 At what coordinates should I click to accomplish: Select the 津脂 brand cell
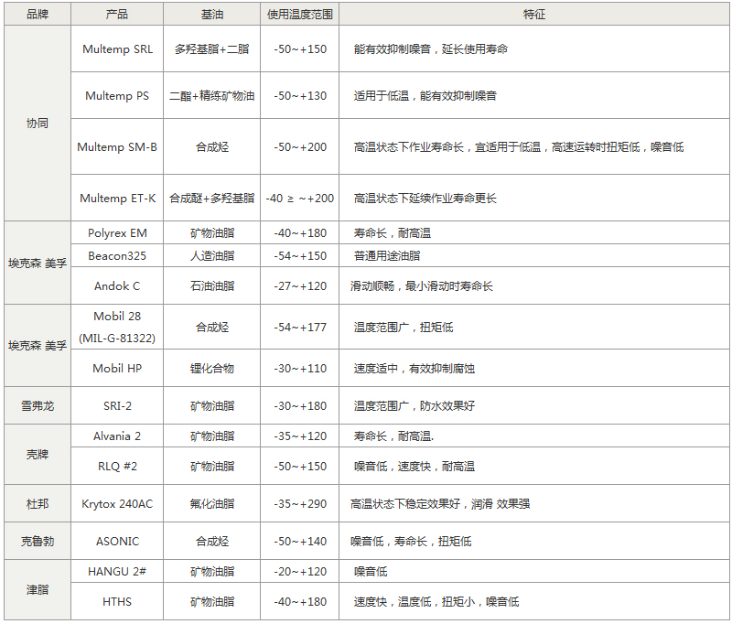pyautogui.click(x=38, y=589)
